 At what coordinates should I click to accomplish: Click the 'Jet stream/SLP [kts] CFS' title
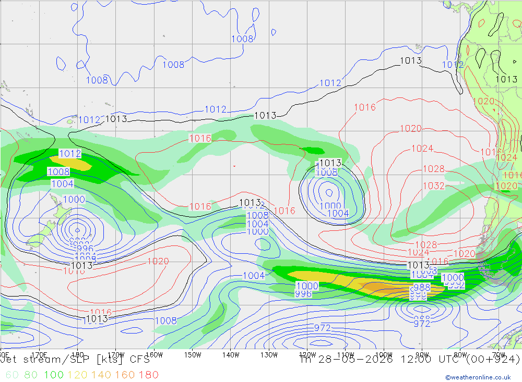click(75, 359)
